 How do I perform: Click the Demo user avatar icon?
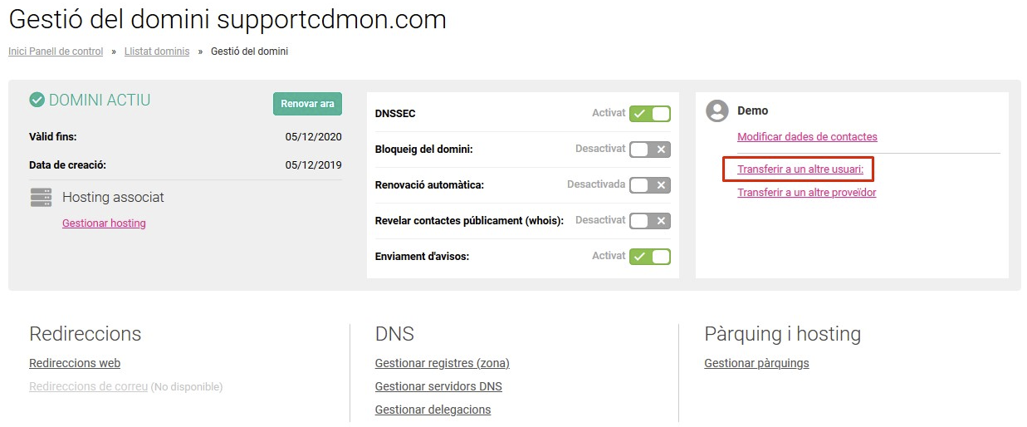tap(716, 110)
